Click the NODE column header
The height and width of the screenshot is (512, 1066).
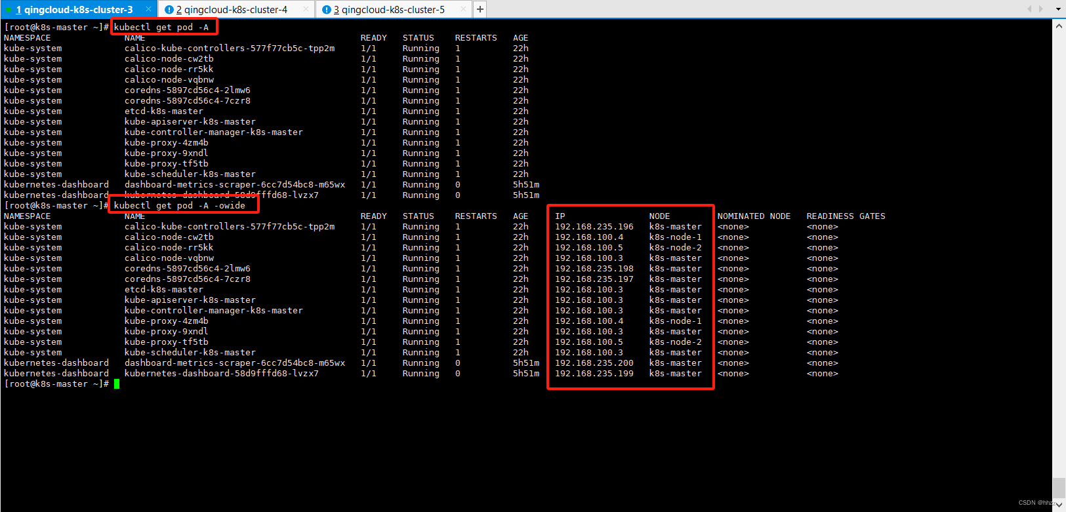click(x=660, y=216)
